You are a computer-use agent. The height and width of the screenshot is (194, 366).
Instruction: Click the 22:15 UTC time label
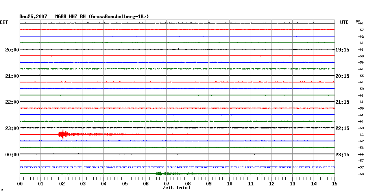point(342,128)
